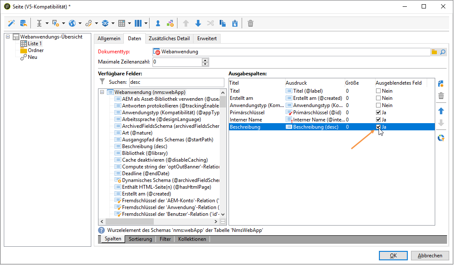Select Liste 1 in the tree
458x270 pixels.
(35, 44)
